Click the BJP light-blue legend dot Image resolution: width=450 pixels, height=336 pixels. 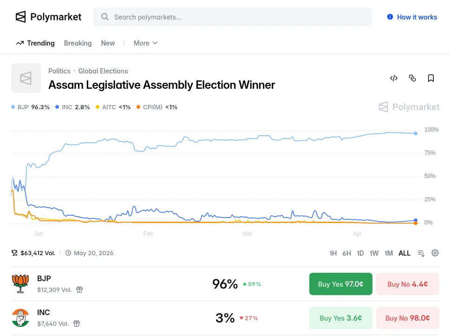(13, 107)
